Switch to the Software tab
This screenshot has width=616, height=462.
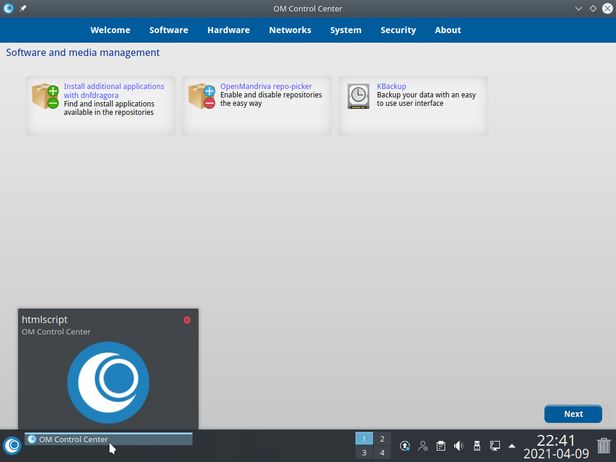[x=168, y=30]
